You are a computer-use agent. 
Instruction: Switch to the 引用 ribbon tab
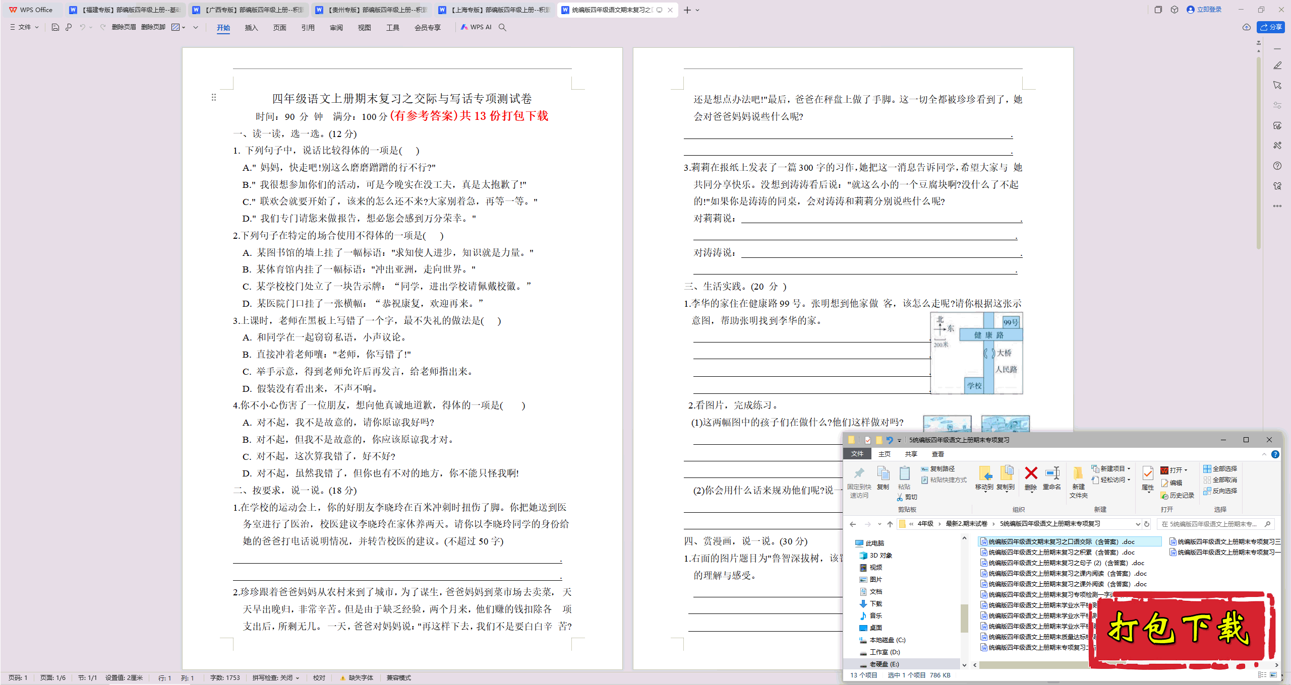[308, 28]
